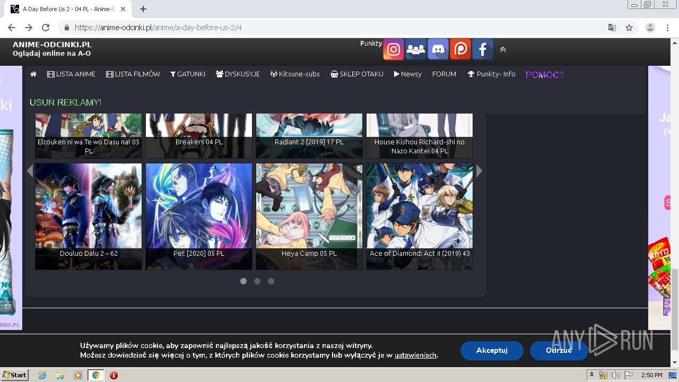Click red antivirus icon in taskbar
The width and height of the screenshot is (679, 382).
click(x=114, y=375)
